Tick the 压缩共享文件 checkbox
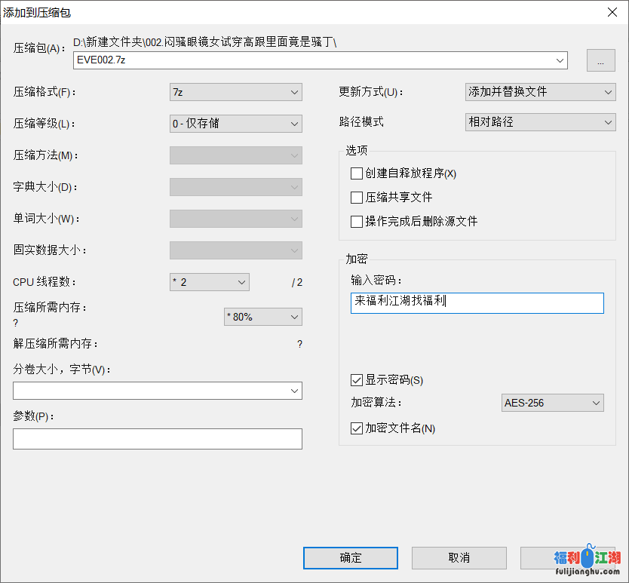This screenshot has width=629, height=583. click(x=357, y=198)
